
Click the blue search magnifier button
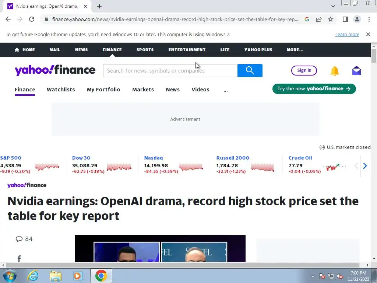click(x=250, y=70)
